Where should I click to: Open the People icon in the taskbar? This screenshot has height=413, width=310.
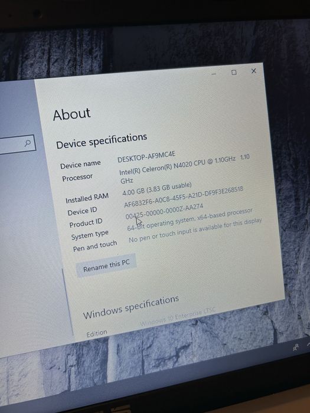click(296, 348)
